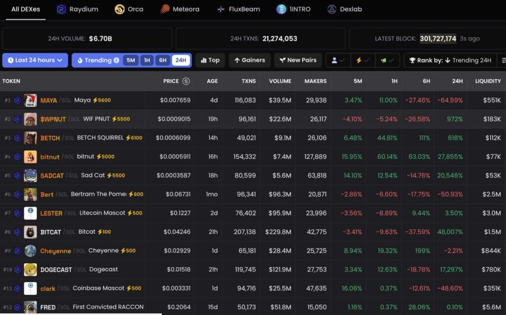
Task: Click the Cheyenne token avatar
Action: tap(30, 251)
